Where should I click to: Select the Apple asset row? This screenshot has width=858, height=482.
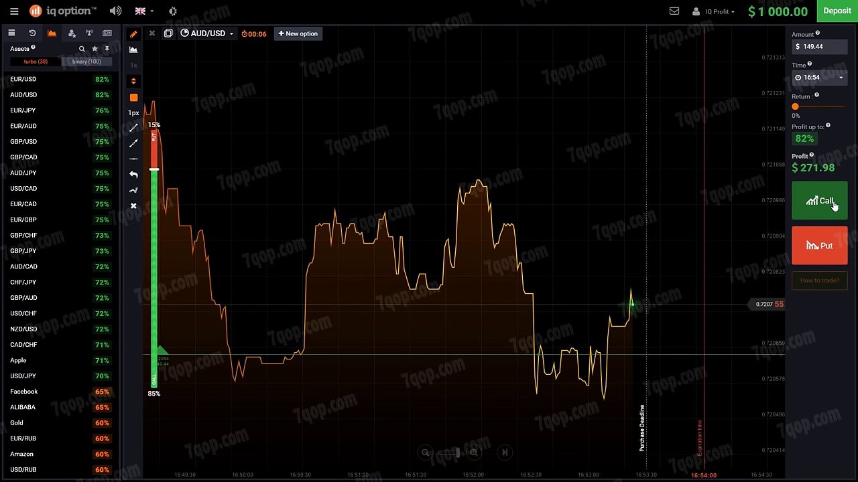tap(60, 360)
